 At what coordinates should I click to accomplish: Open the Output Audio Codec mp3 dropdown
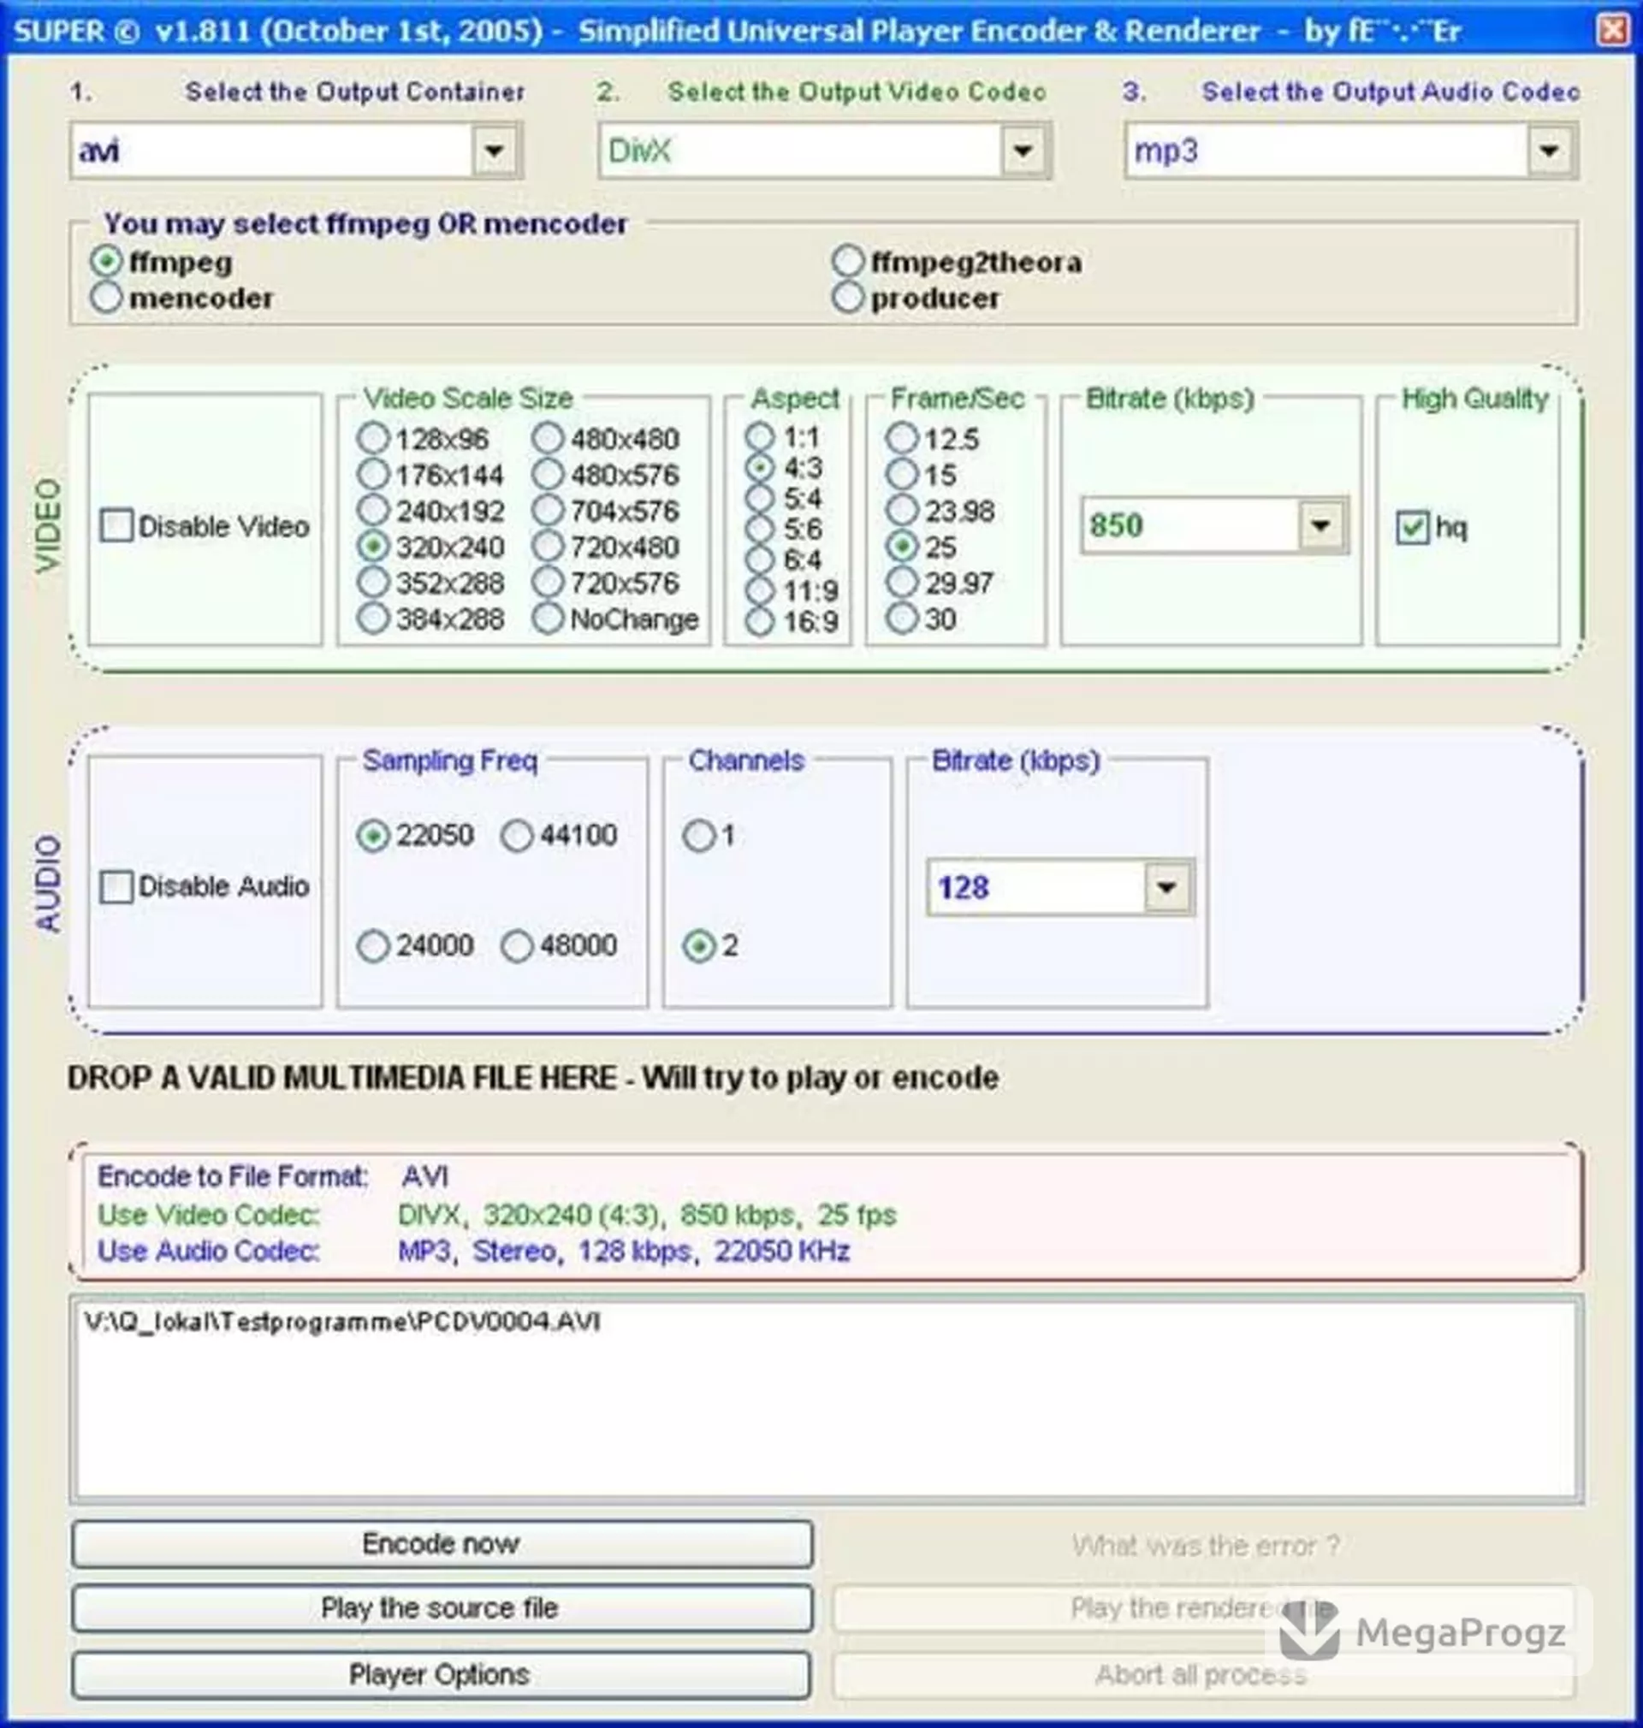pos(1549,151)
